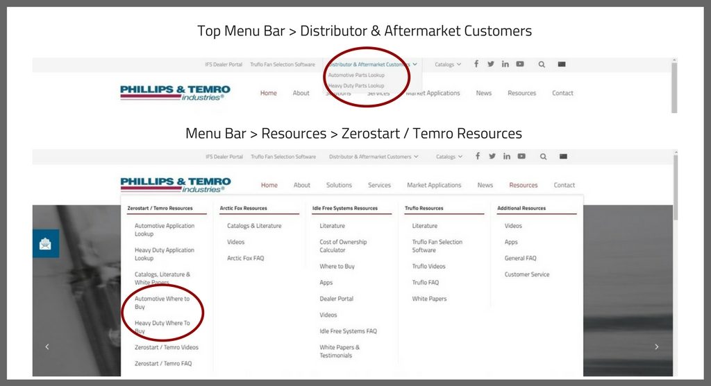Expand Catalogs dropdown in upper screenshot
The width and height of the screenshot is (711, 386).
point(448,64)
